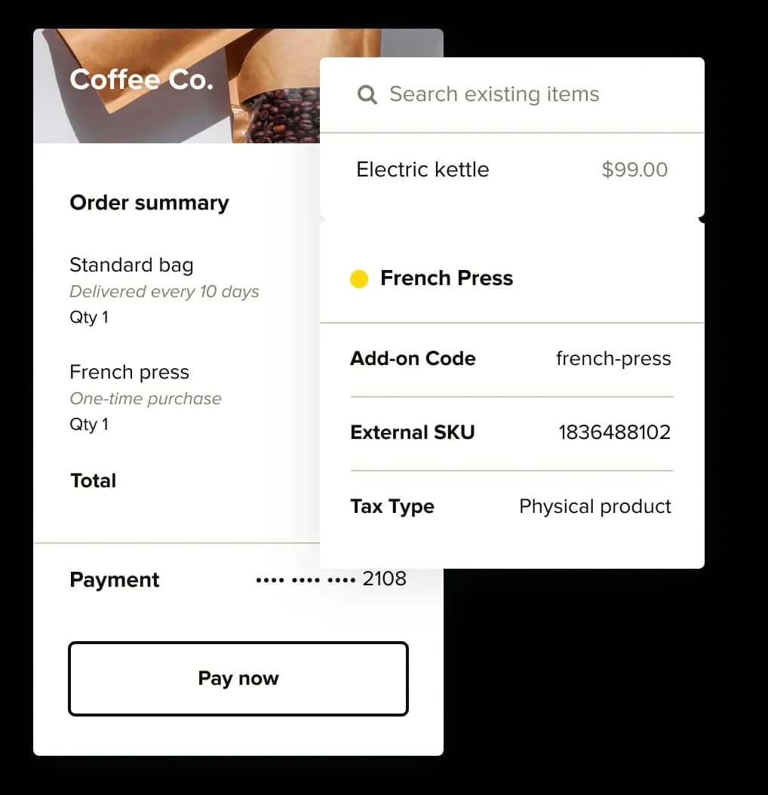Image resolution: width=768 pixels, height=795 pixels.
Task: Click the French Press heading
Action: coord(447,278)
